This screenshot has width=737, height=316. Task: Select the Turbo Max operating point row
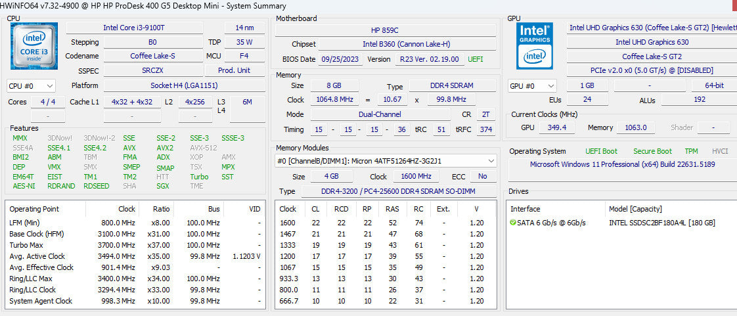point(135,245)
